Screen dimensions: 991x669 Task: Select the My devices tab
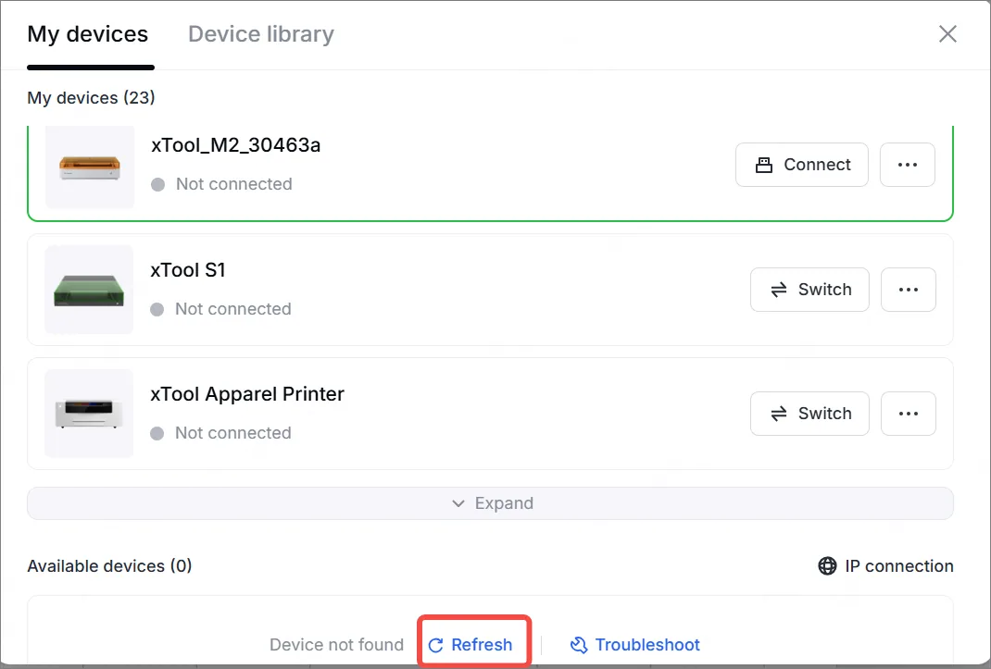[88, 34]
